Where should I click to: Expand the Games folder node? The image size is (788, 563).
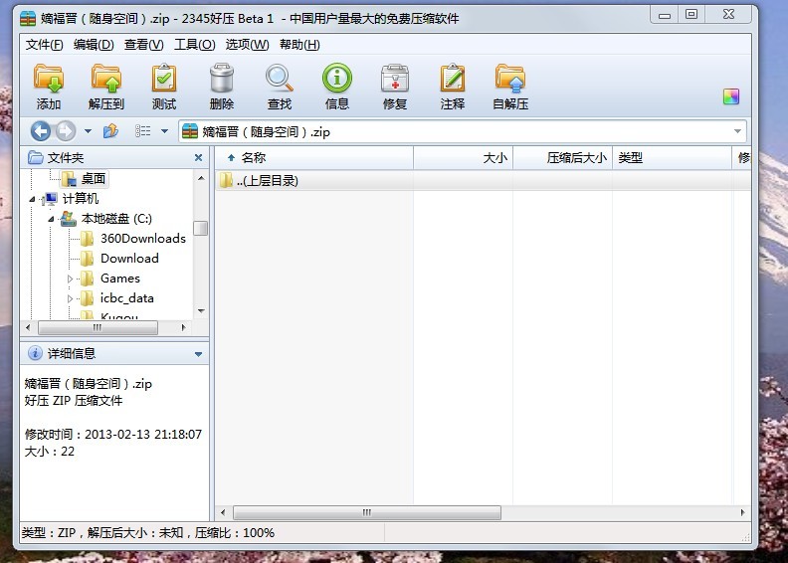coord(70,279)
